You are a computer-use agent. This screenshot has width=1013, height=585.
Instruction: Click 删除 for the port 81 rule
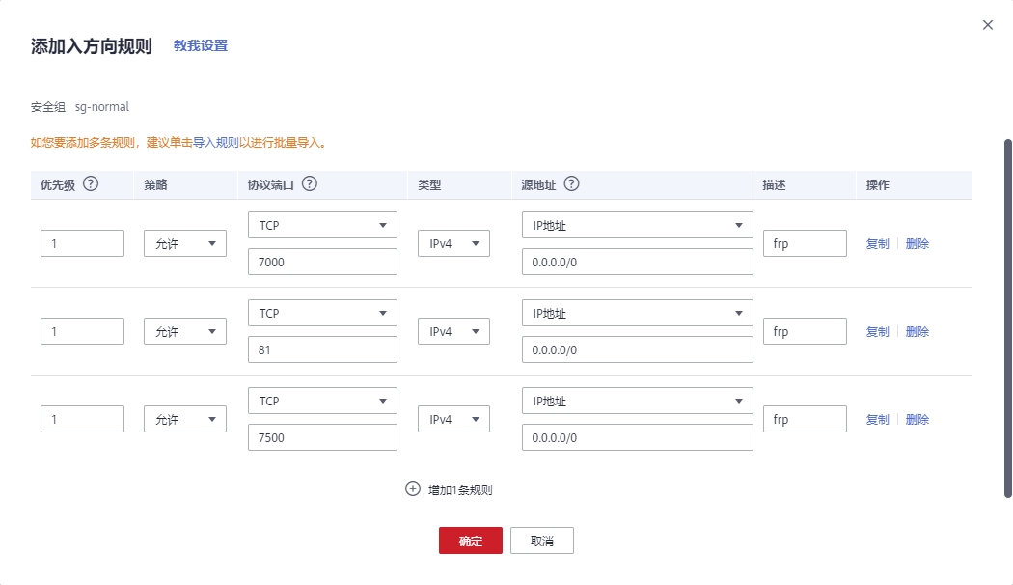point(917,332)
